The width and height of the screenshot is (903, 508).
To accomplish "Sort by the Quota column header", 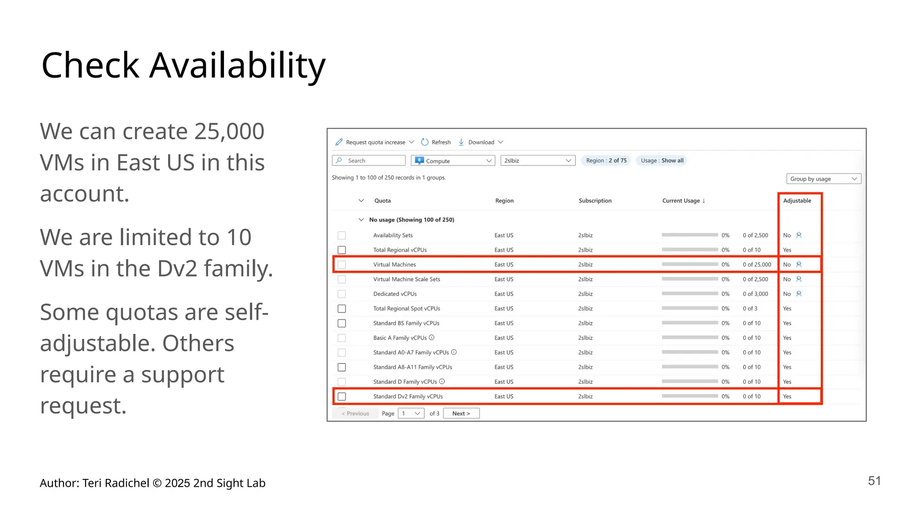I will tap(382, 201).
